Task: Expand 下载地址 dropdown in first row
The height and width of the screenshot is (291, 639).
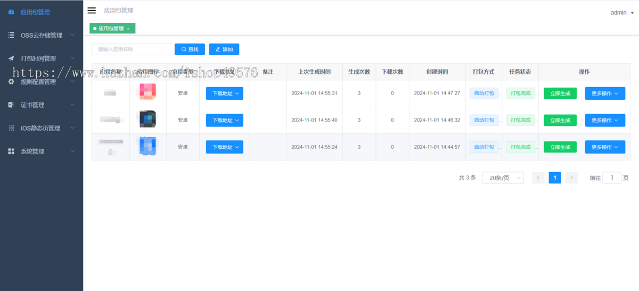Action: 224,93
